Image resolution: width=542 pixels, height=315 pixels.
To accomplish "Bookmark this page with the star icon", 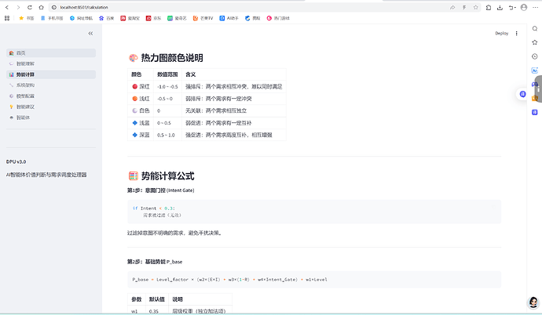I will point(476,7).
